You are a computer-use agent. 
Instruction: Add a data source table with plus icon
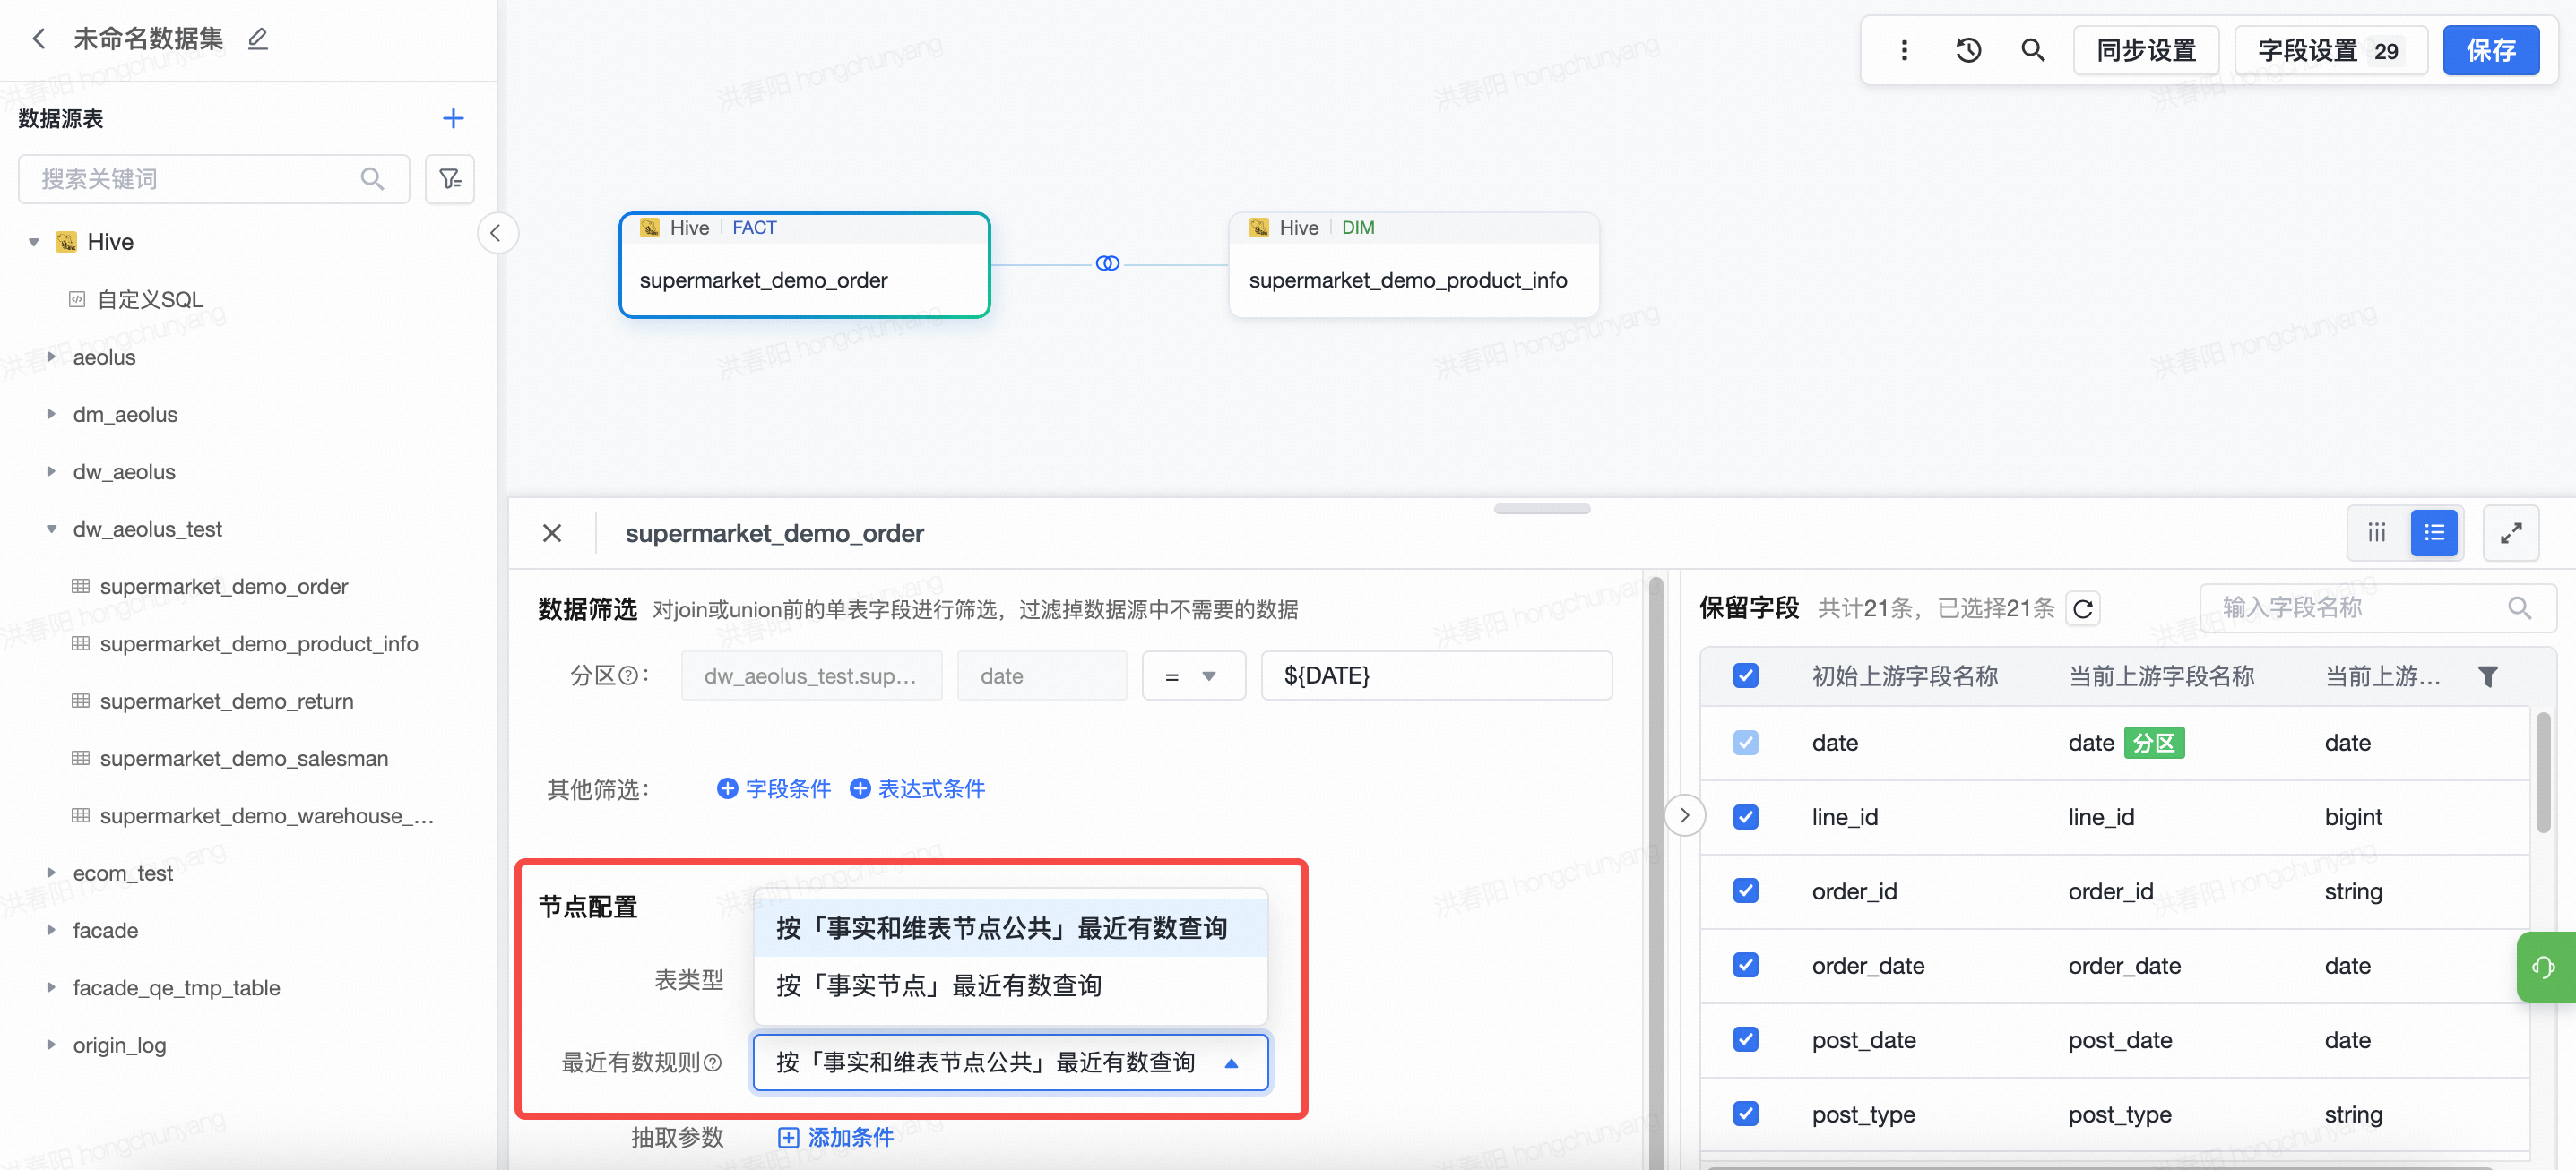pyautogui.click(x=453, y=119)
